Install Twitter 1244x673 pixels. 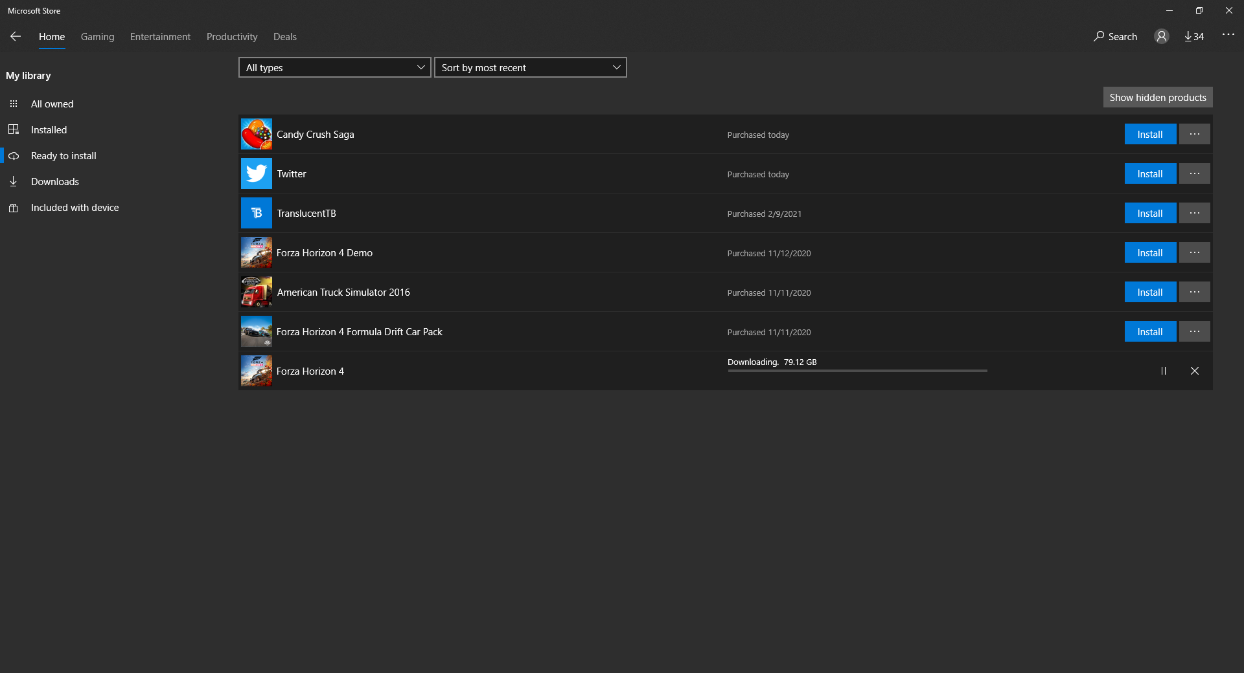pyautogui.click(x=1150, y=173)
